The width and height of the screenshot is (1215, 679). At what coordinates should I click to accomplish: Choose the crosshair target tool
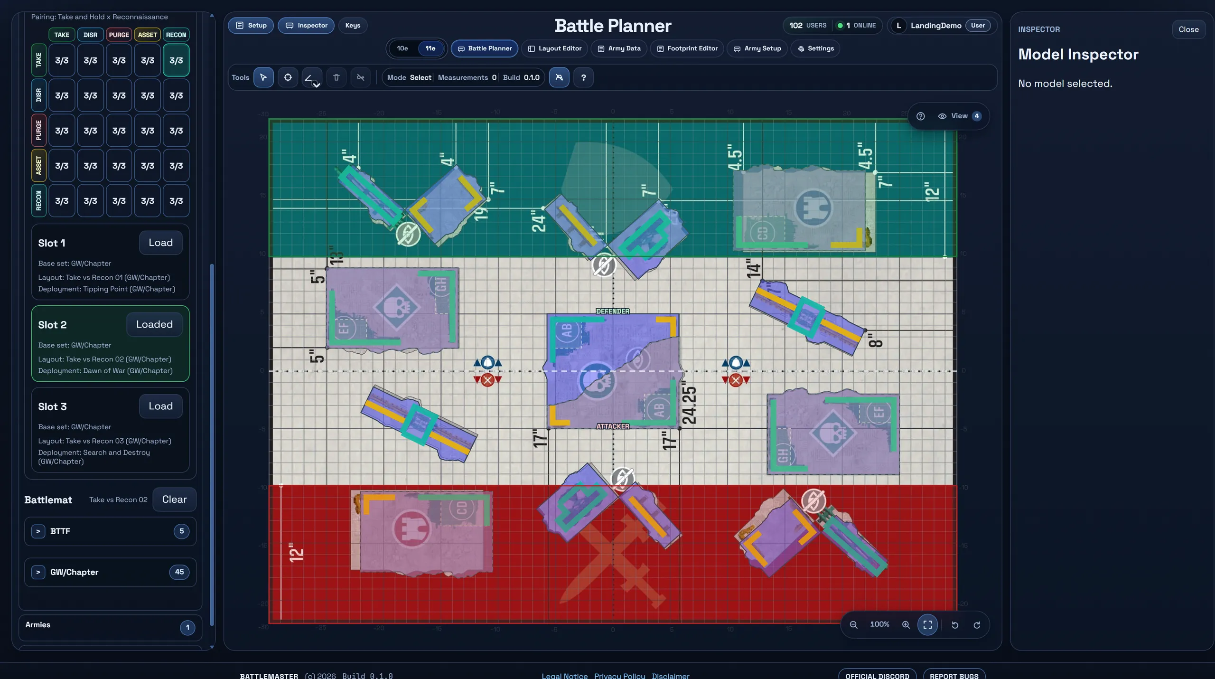[x=288, y=77]
